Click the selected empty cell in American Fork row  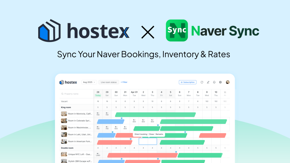148,141
